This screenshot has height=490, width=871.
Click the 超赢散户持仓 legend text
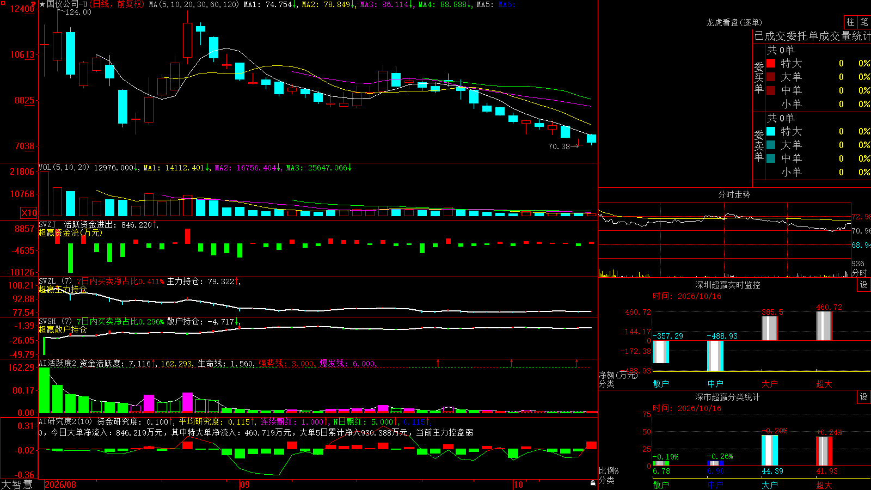click(x=63, y=329)
